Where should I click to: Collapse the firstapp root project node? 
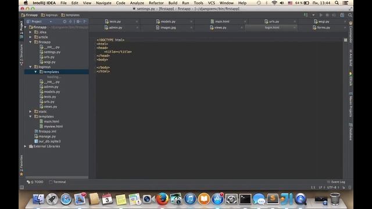pyautogui.click(x=25, y=27)
